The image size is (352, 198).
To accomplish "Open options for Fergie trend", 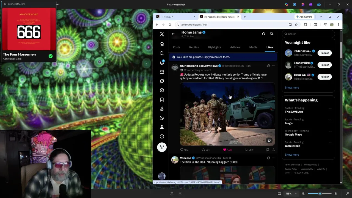I will click(330, 120).
